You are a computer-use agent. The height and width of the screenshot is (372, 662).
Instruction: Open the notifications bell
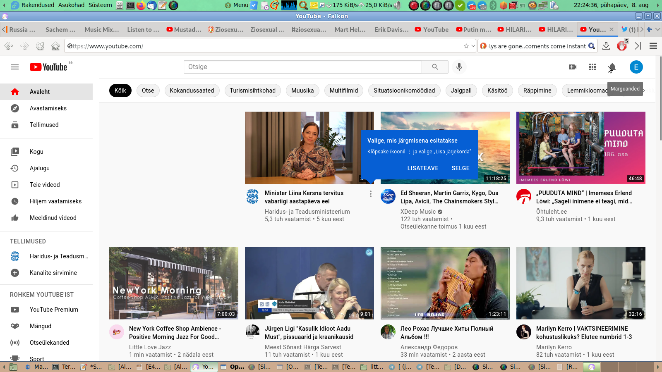click(x=612, y=67)
